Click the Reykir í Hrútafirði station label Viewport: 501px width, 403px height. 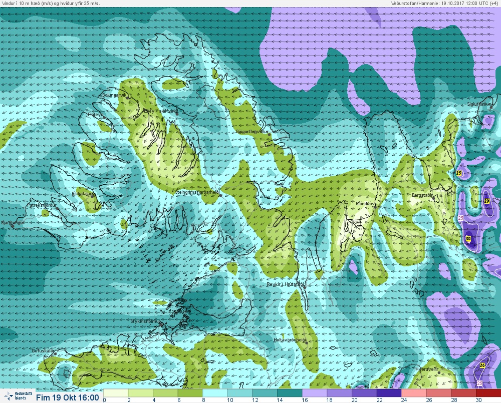[x=287, y=284]
